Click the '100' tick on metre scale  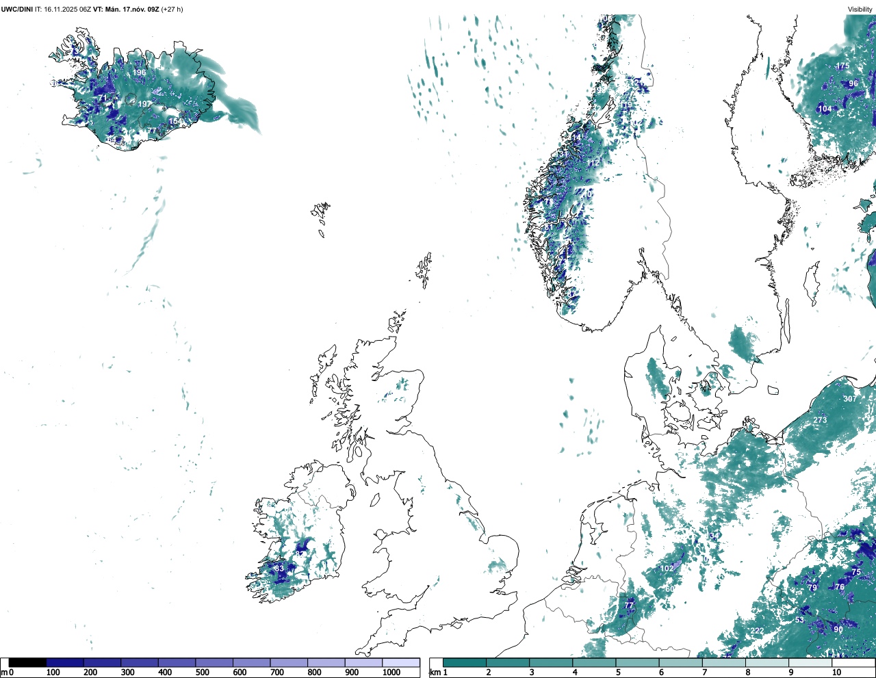coord(53,673)
